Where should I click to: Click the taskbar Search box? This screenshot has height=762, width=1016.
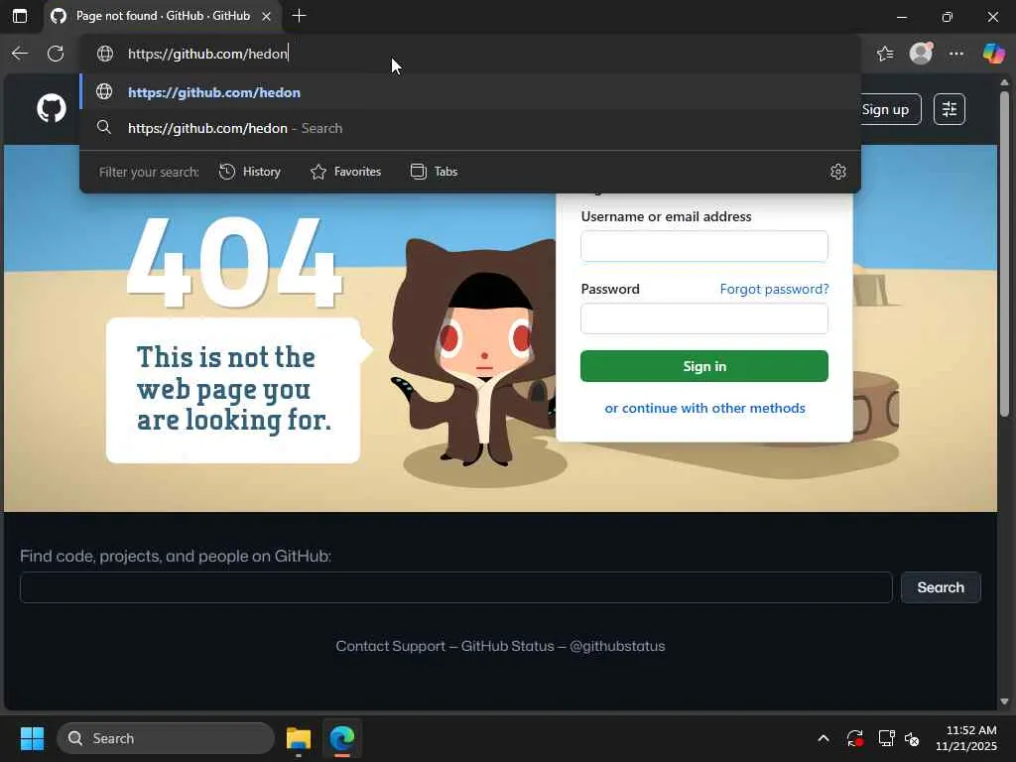coord(166,738)
